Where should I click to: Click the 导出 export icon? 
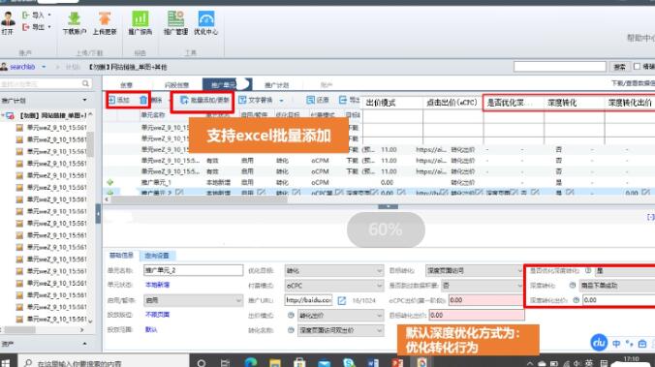coord(26,27)
